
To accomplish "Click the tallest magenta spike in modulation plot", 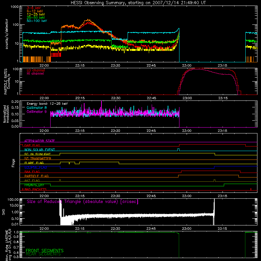I will click(101, 107).
